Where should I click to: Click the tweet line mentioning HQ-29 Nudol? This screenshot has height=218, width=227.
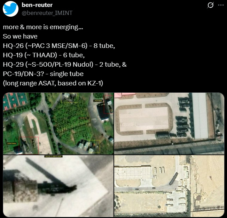[x=65, y=65]
